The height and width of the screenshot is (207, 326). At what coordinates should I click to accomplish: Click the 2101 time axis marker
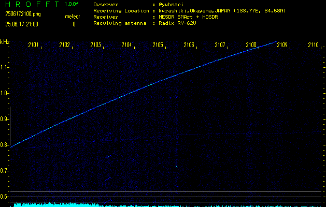point(33,45)
